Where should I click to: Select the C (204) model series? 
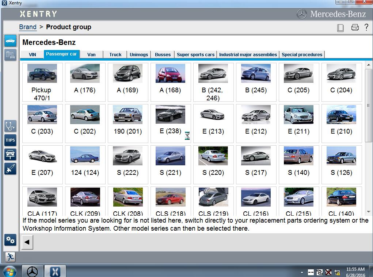pyautogui.click(x=342, y=82)
